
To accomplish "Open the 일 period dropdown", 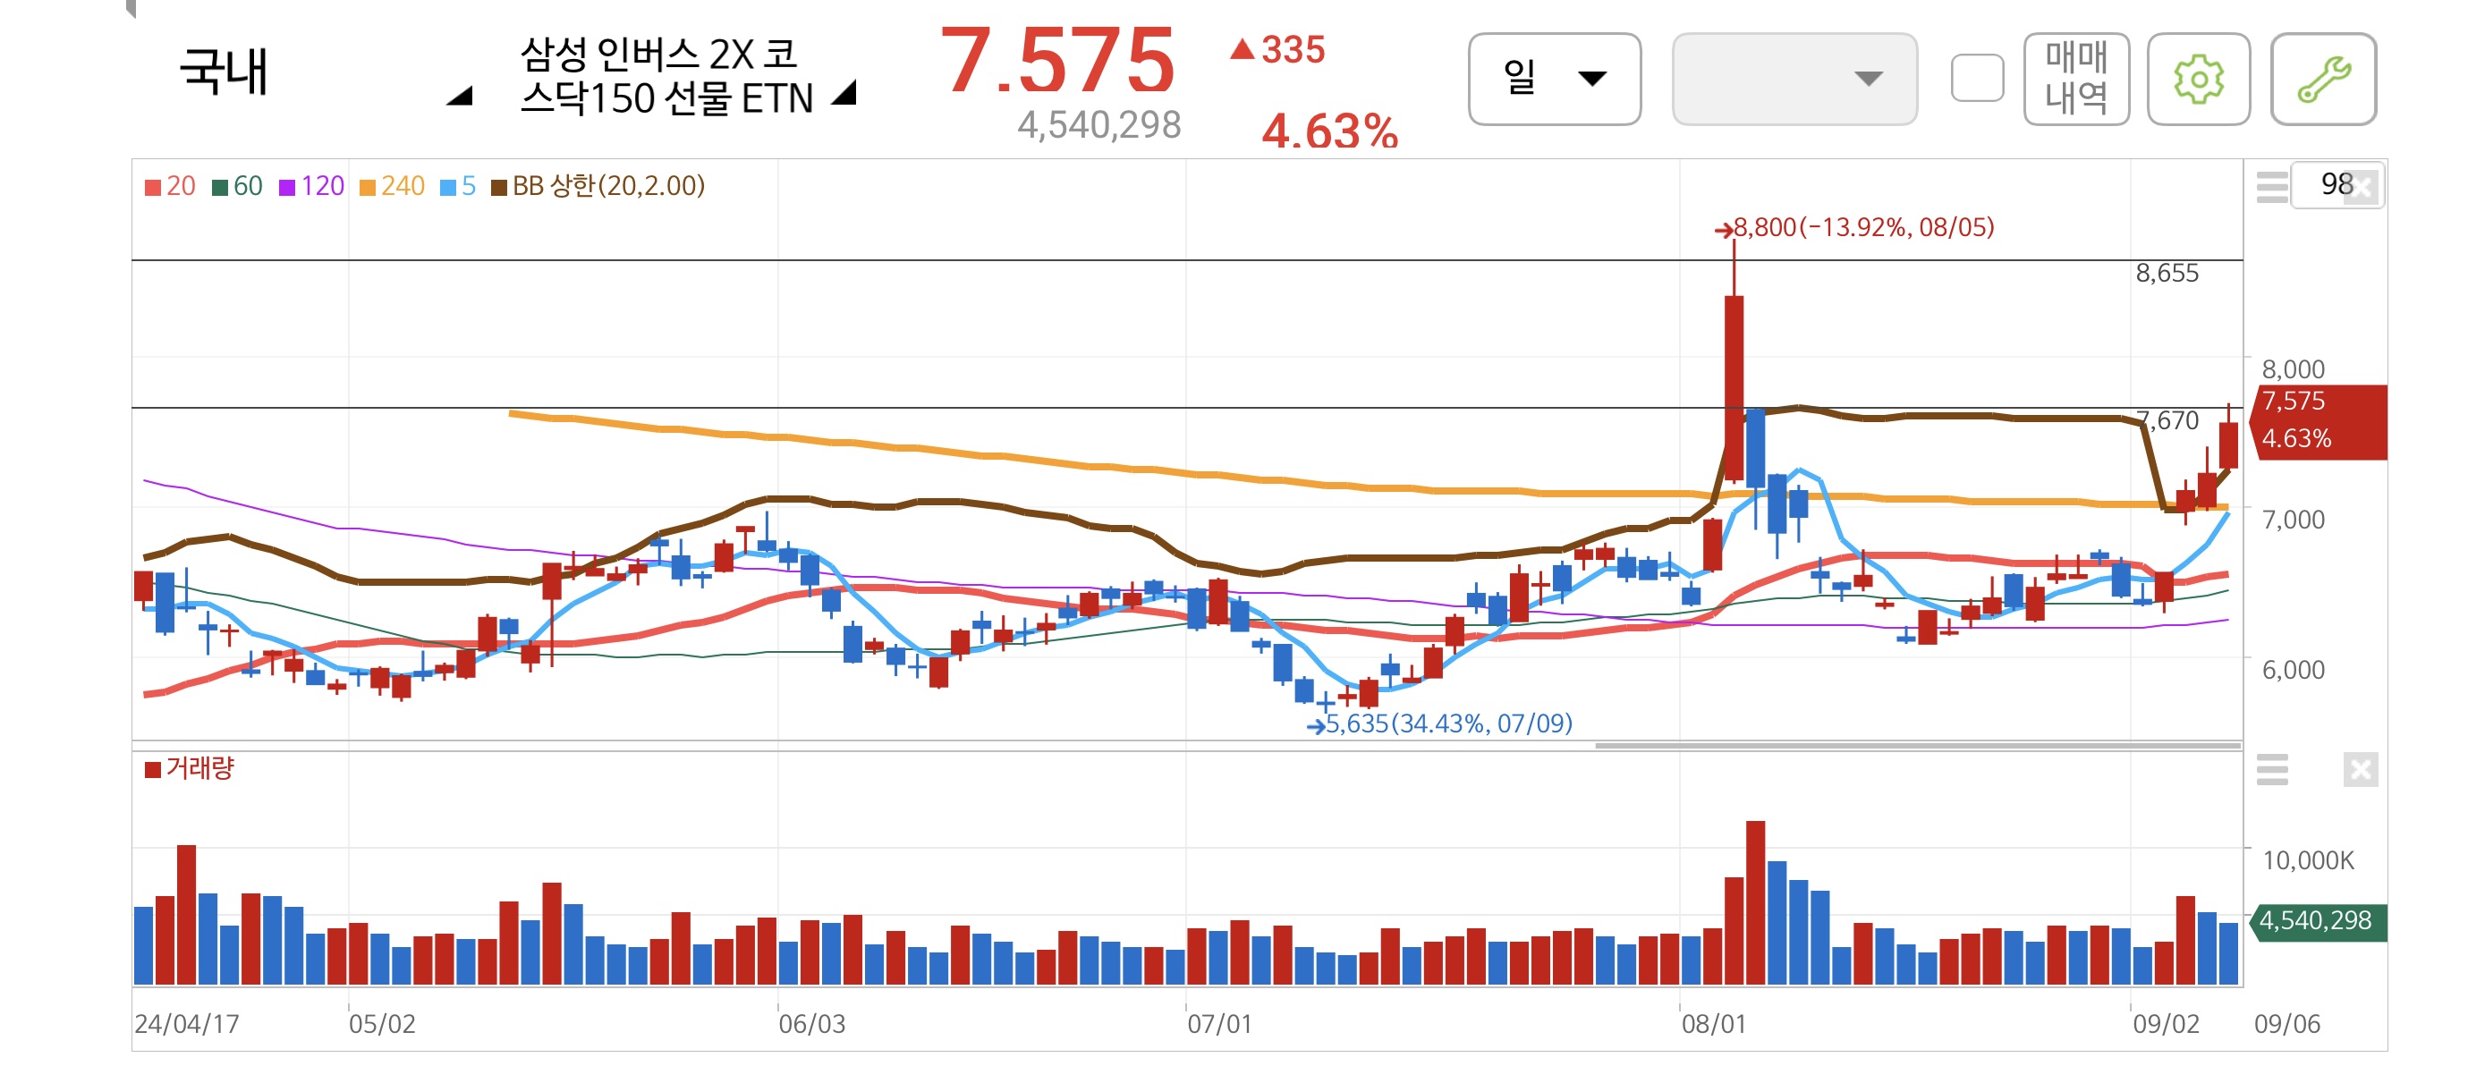I will (x=1554, y=79).
